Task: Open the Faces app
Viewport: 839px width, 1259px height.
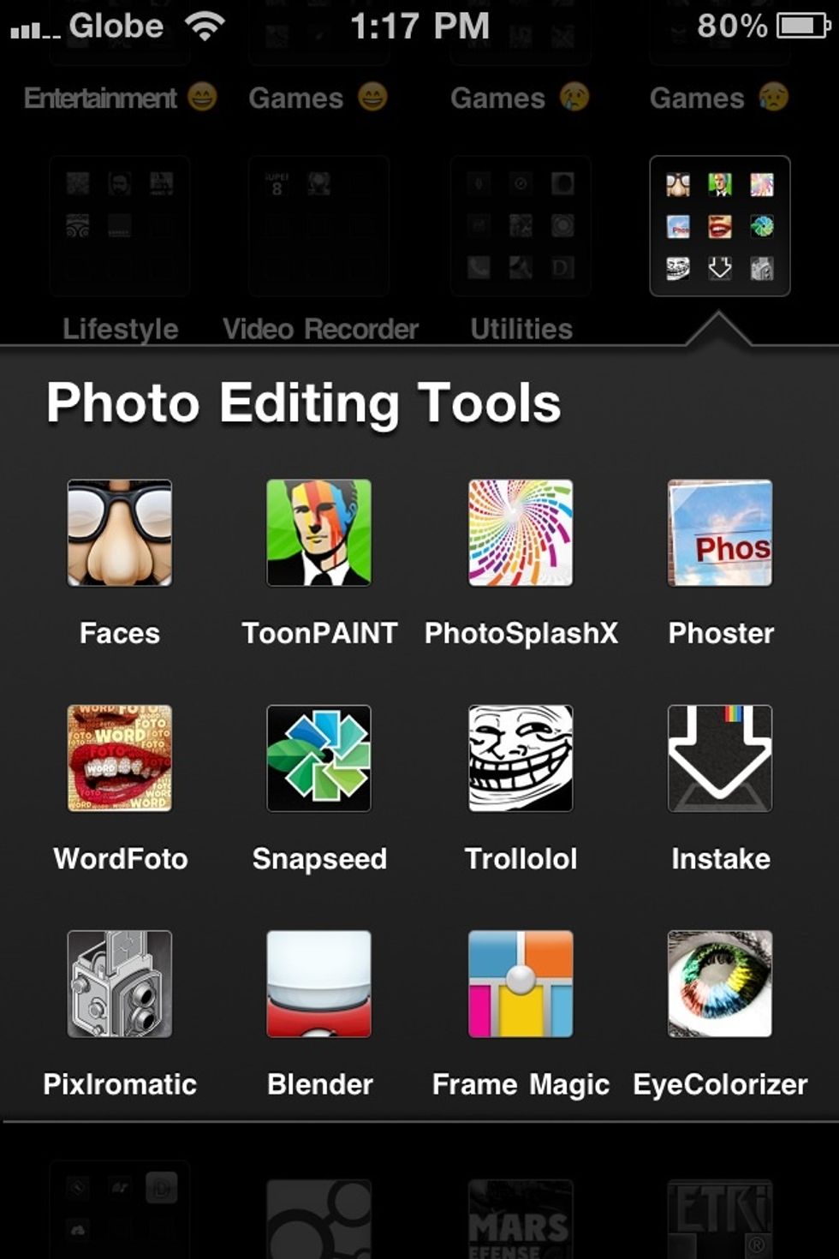Action: point(120,533)
